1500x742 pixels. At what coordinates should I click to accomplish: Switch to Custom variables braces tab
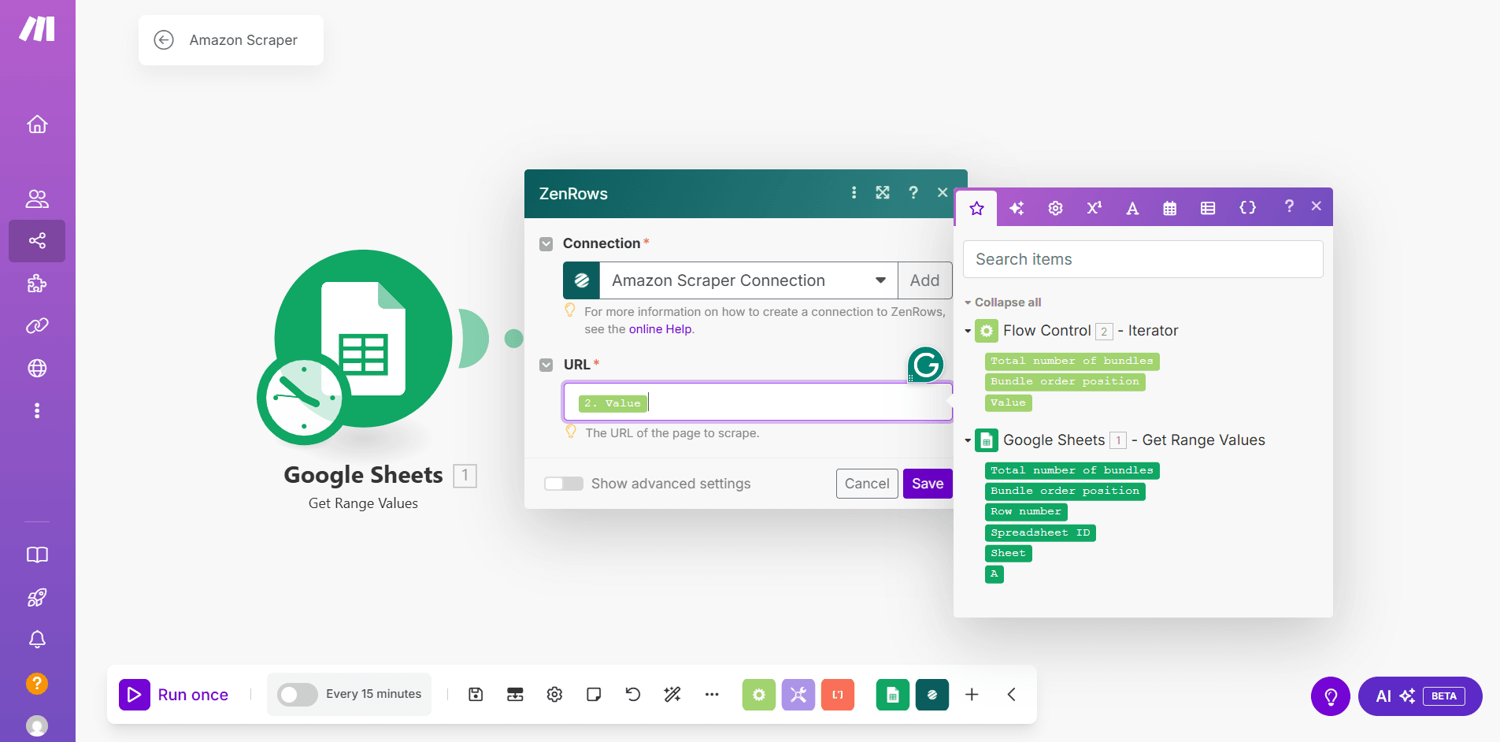point(1247,208)
